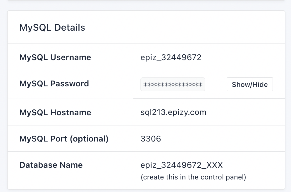
Task: Click the Database Name label
Action: pos(51,165)
